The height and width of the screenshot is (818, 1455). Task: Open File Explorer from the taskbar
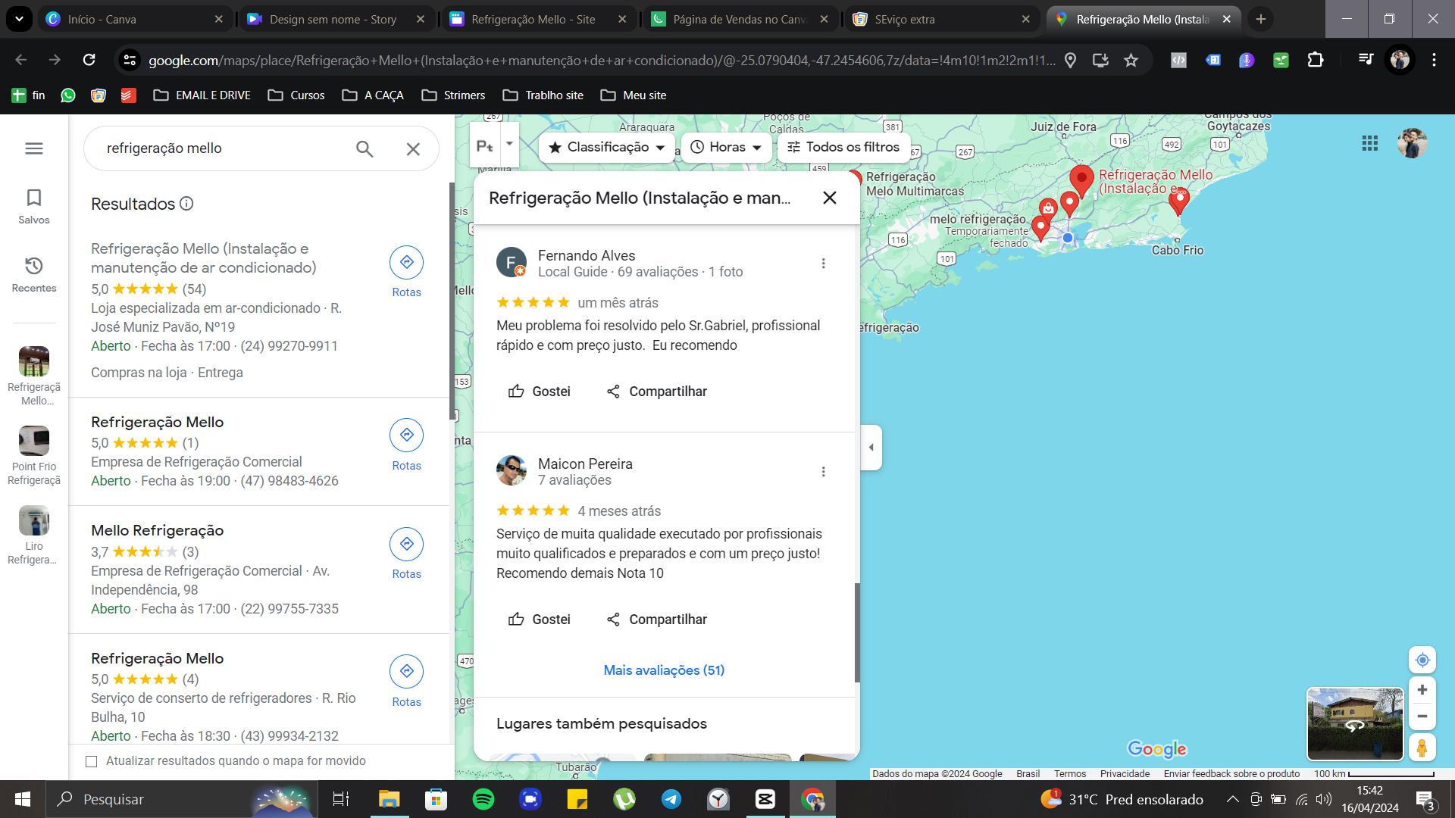click(389, 799)
